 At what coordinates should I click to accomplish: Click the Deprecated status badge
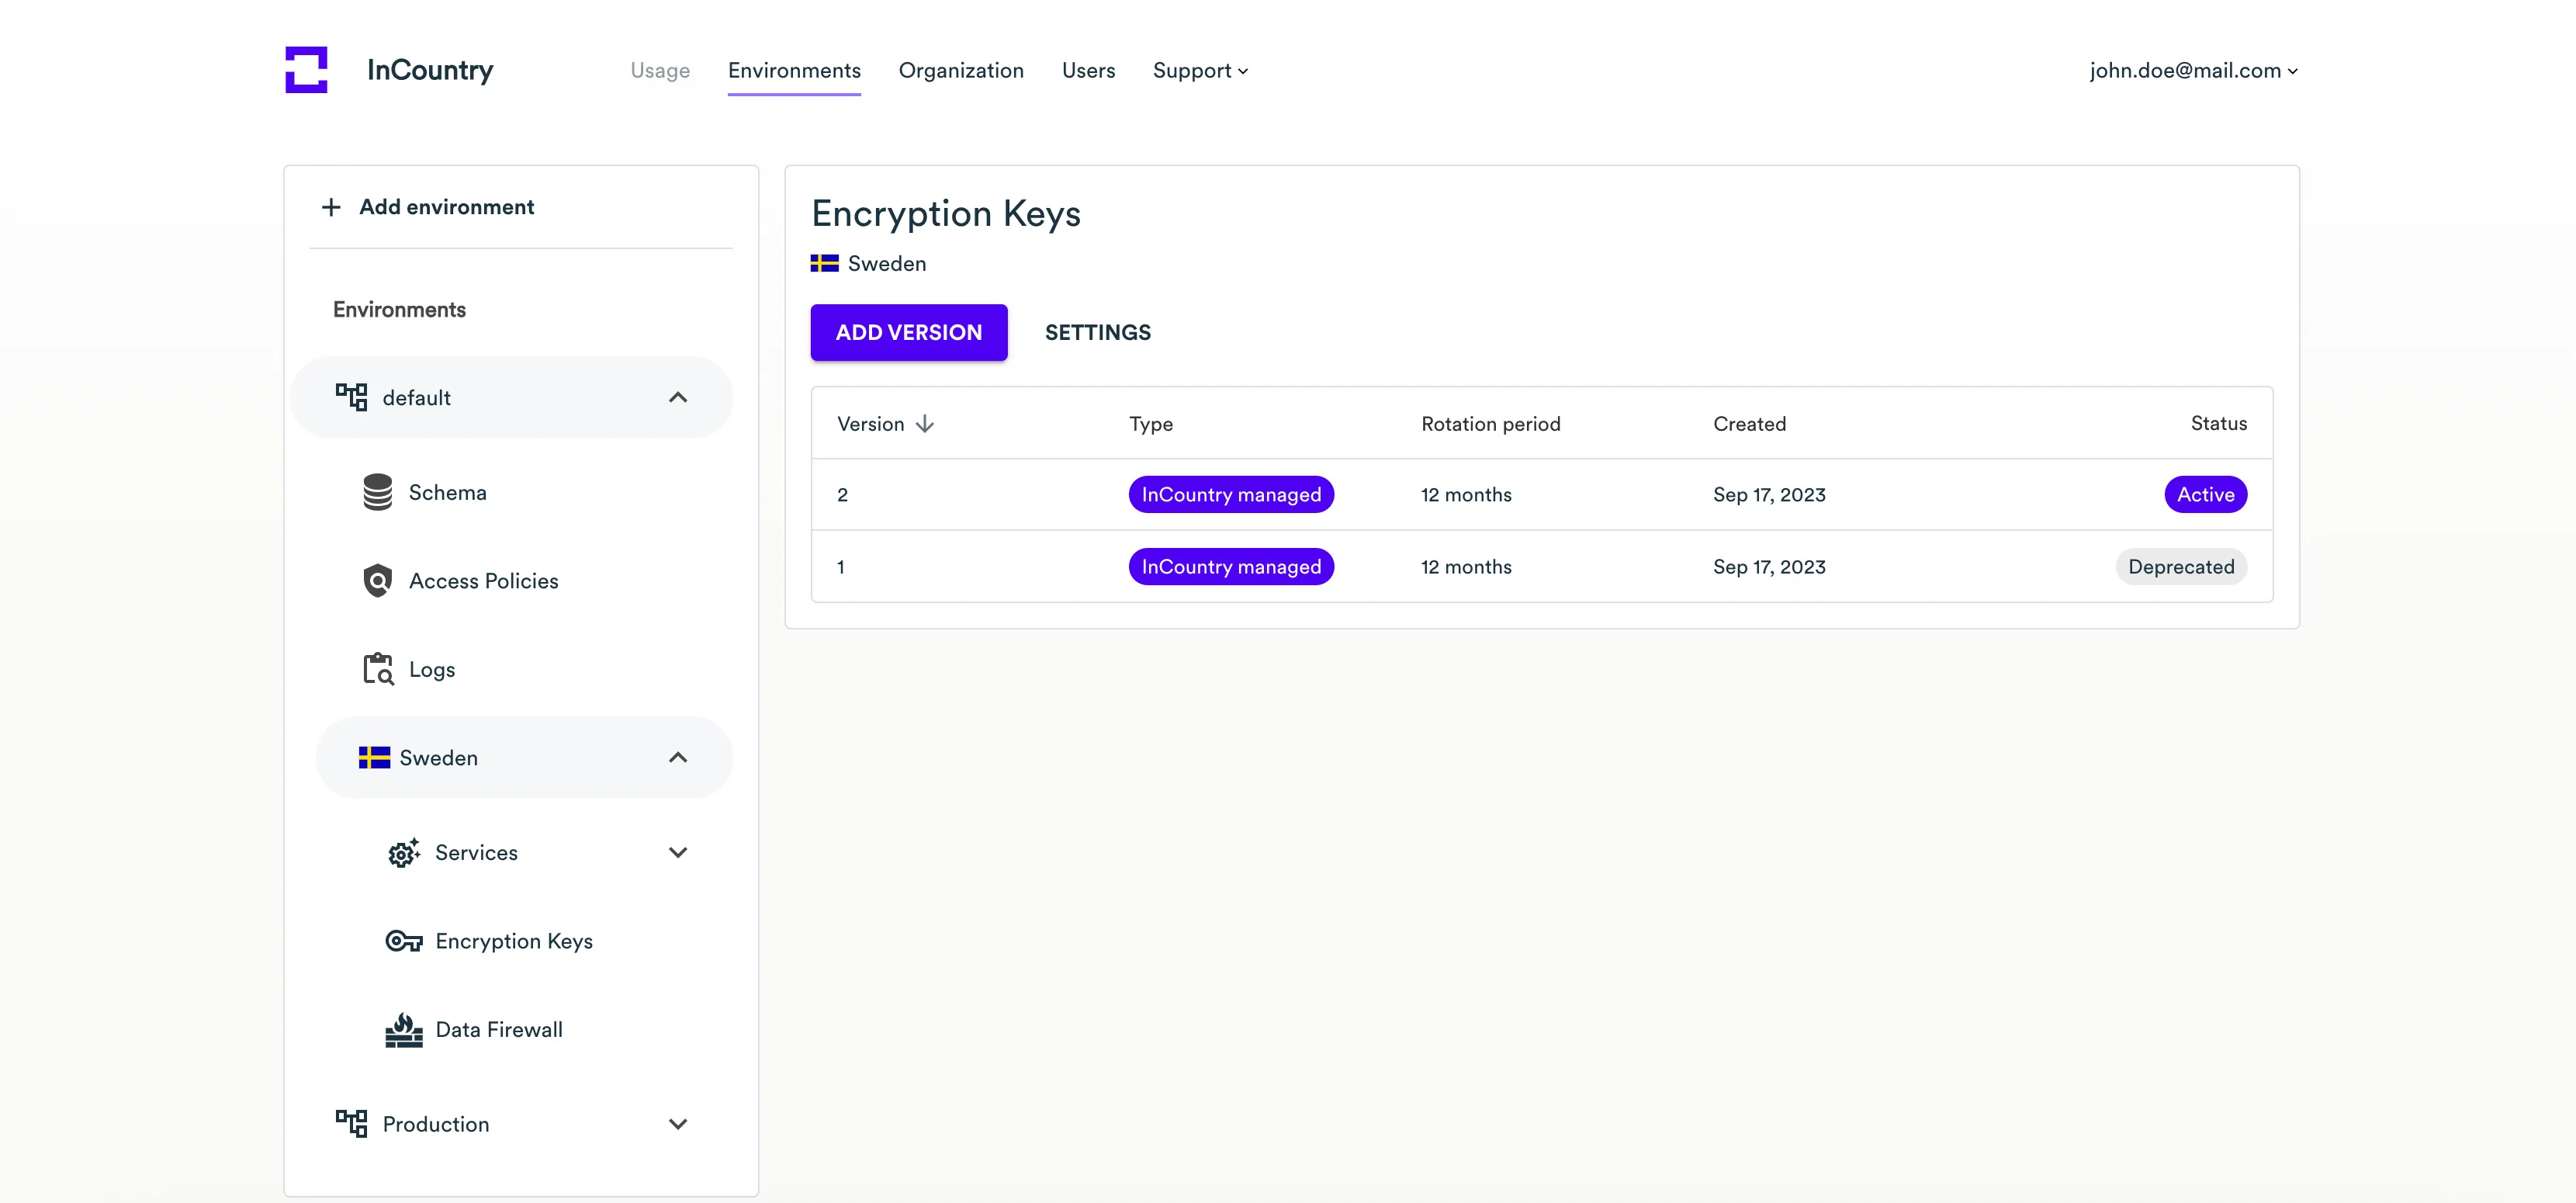[x=2180, y=567]
